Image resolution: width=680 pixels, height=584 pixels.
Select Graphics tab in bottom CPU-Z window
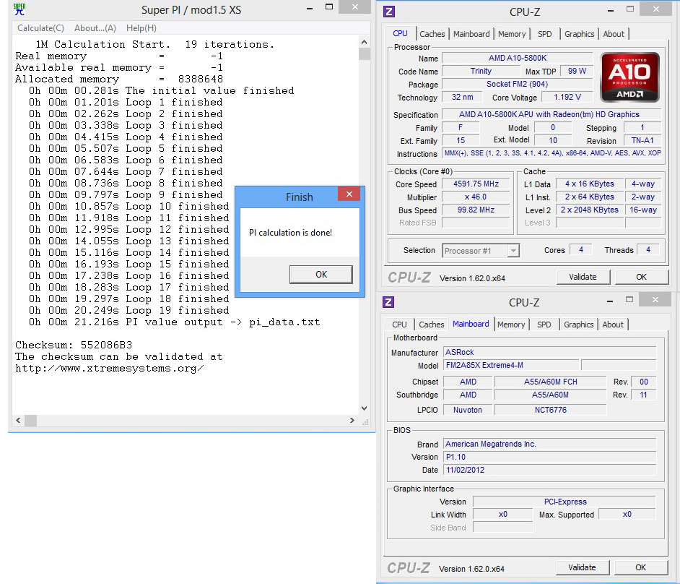(578, 325)
